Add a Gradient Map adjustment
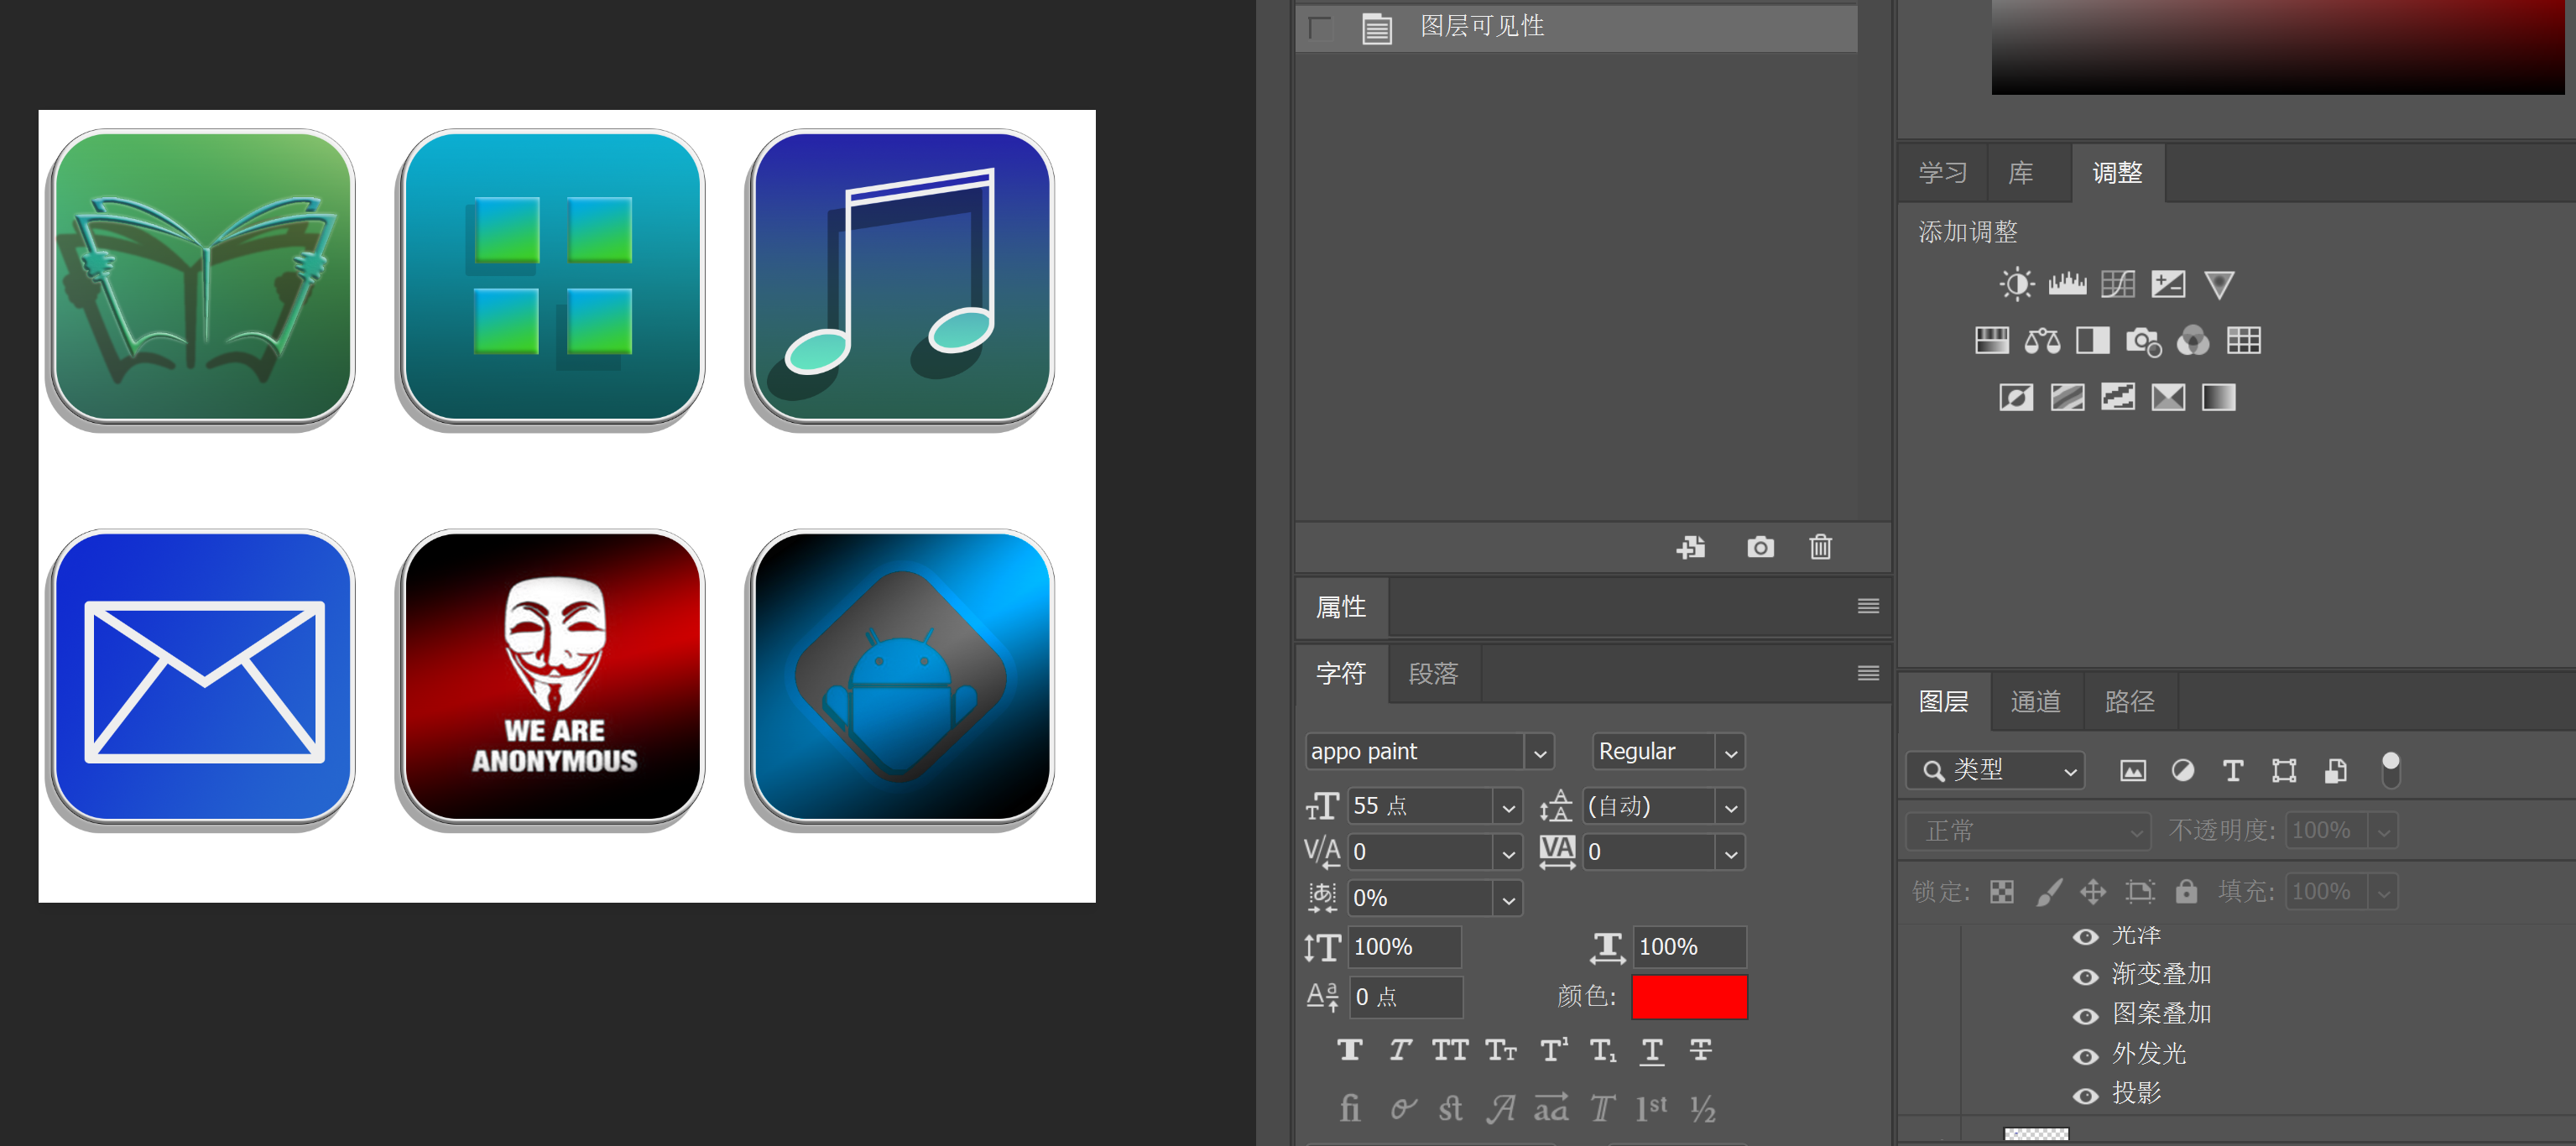 coord(2218,398)
